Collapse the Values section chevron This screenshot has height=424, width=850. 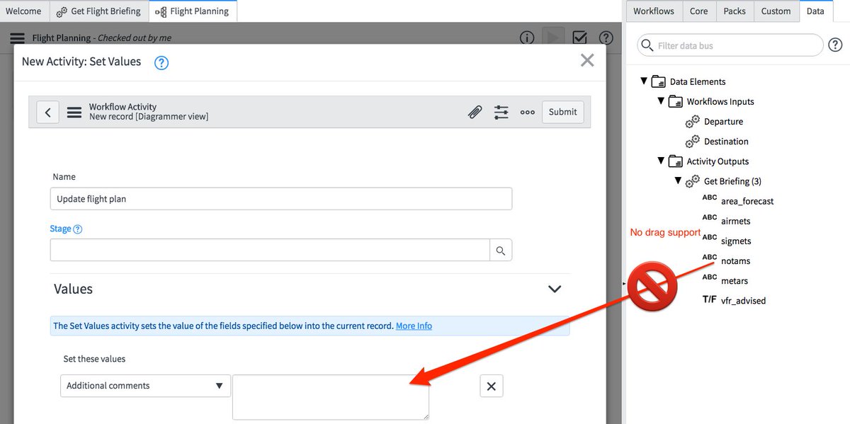tap(555, 289)
